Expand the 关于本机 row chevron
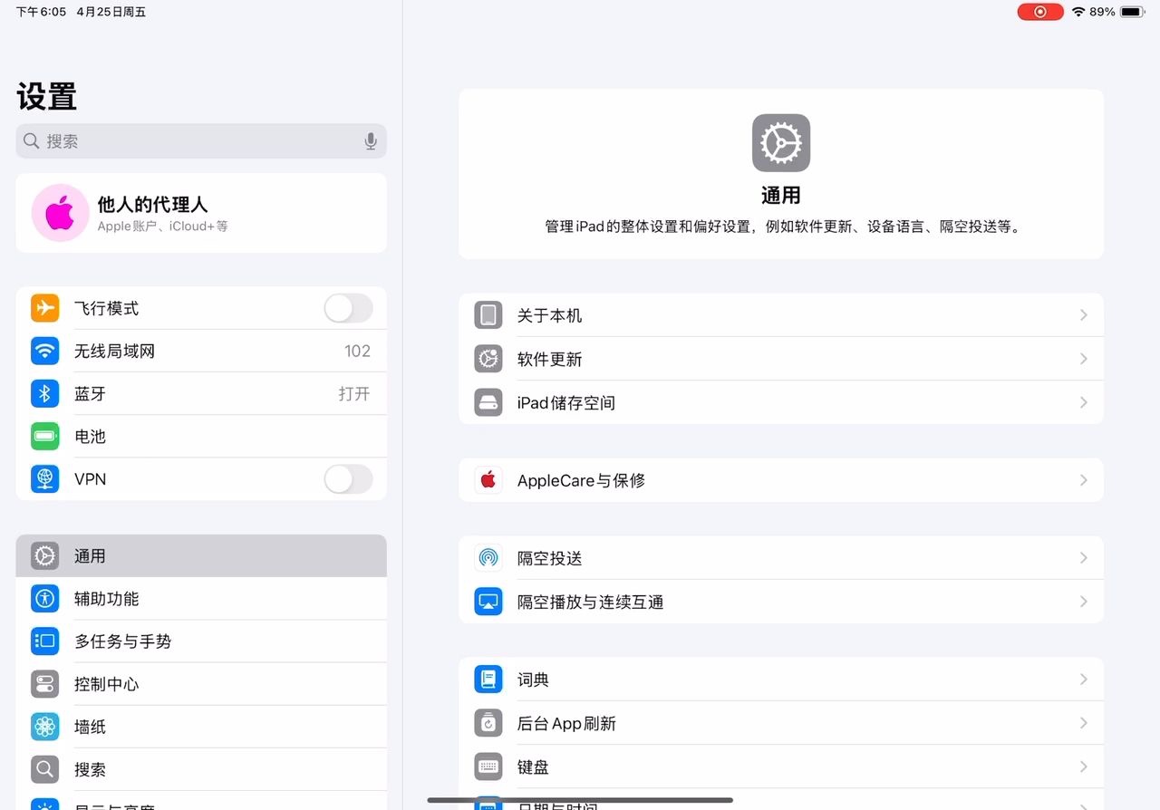 [1083, 315]
